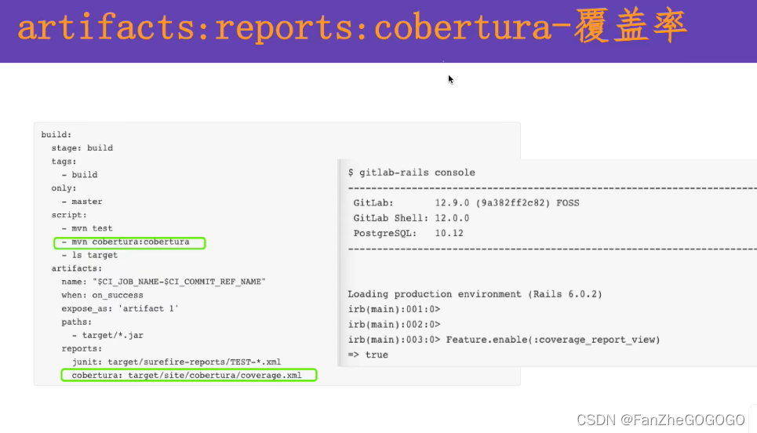Click the 'irb(main):001:0>' prompt line

[x=394, y=309]
